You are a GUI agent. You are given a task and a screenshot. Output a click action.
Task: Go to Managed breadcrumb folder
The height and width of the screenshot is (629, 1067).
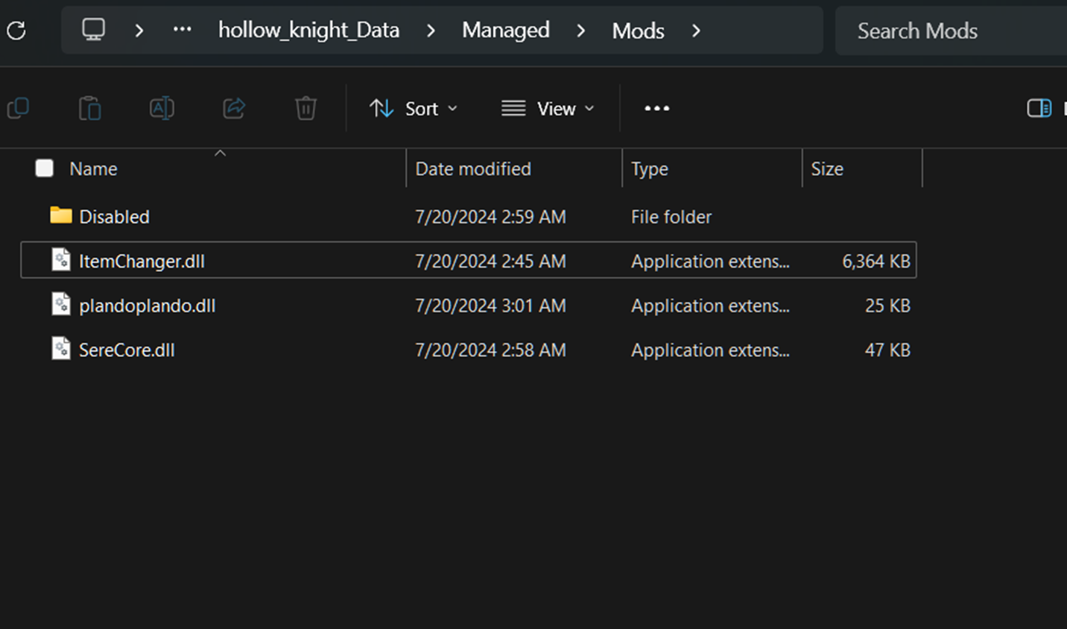coord(506,30)
